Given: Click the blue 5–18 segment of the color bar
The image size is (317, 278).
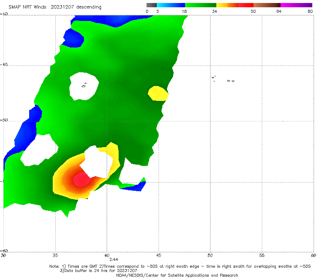Looking at the screenshot, I should click(171, 5).
